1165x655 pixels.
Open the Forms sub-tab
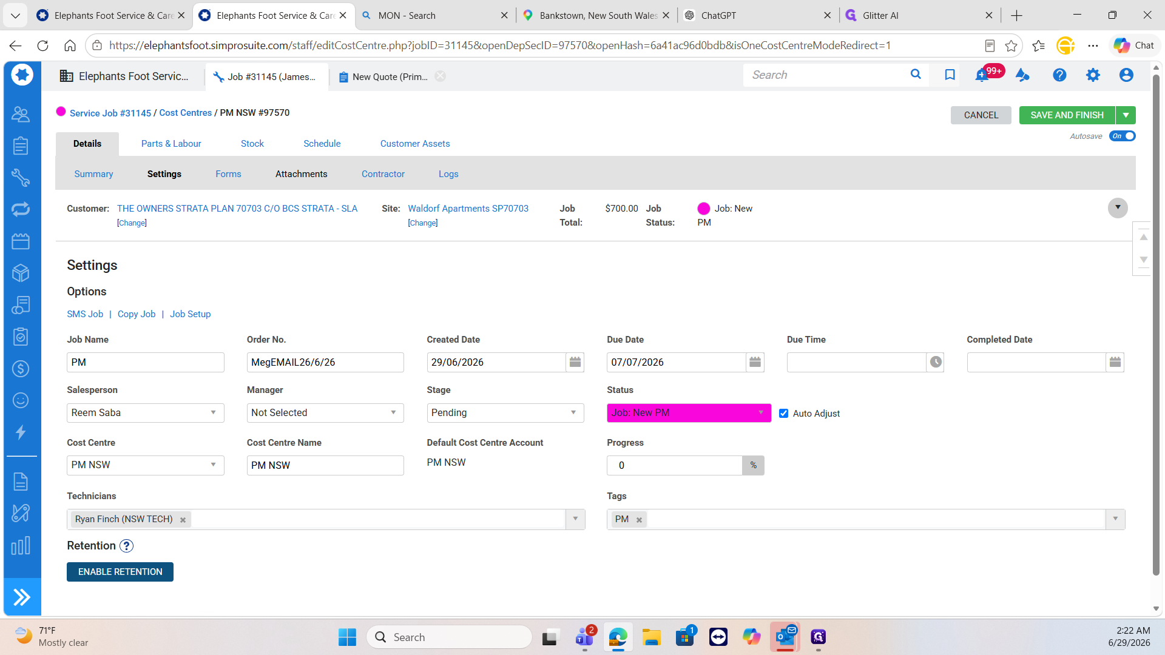click(228, 174)
